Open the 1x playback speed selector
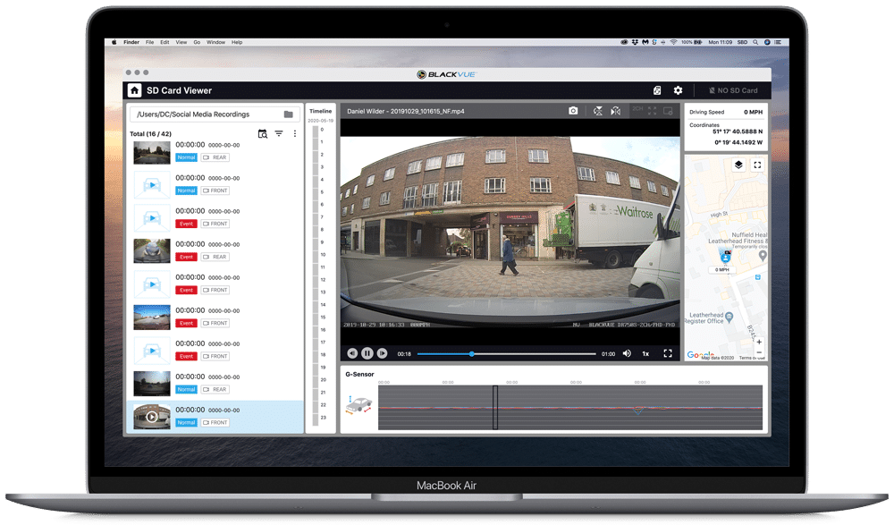894x525 pixels. point(645,352)
